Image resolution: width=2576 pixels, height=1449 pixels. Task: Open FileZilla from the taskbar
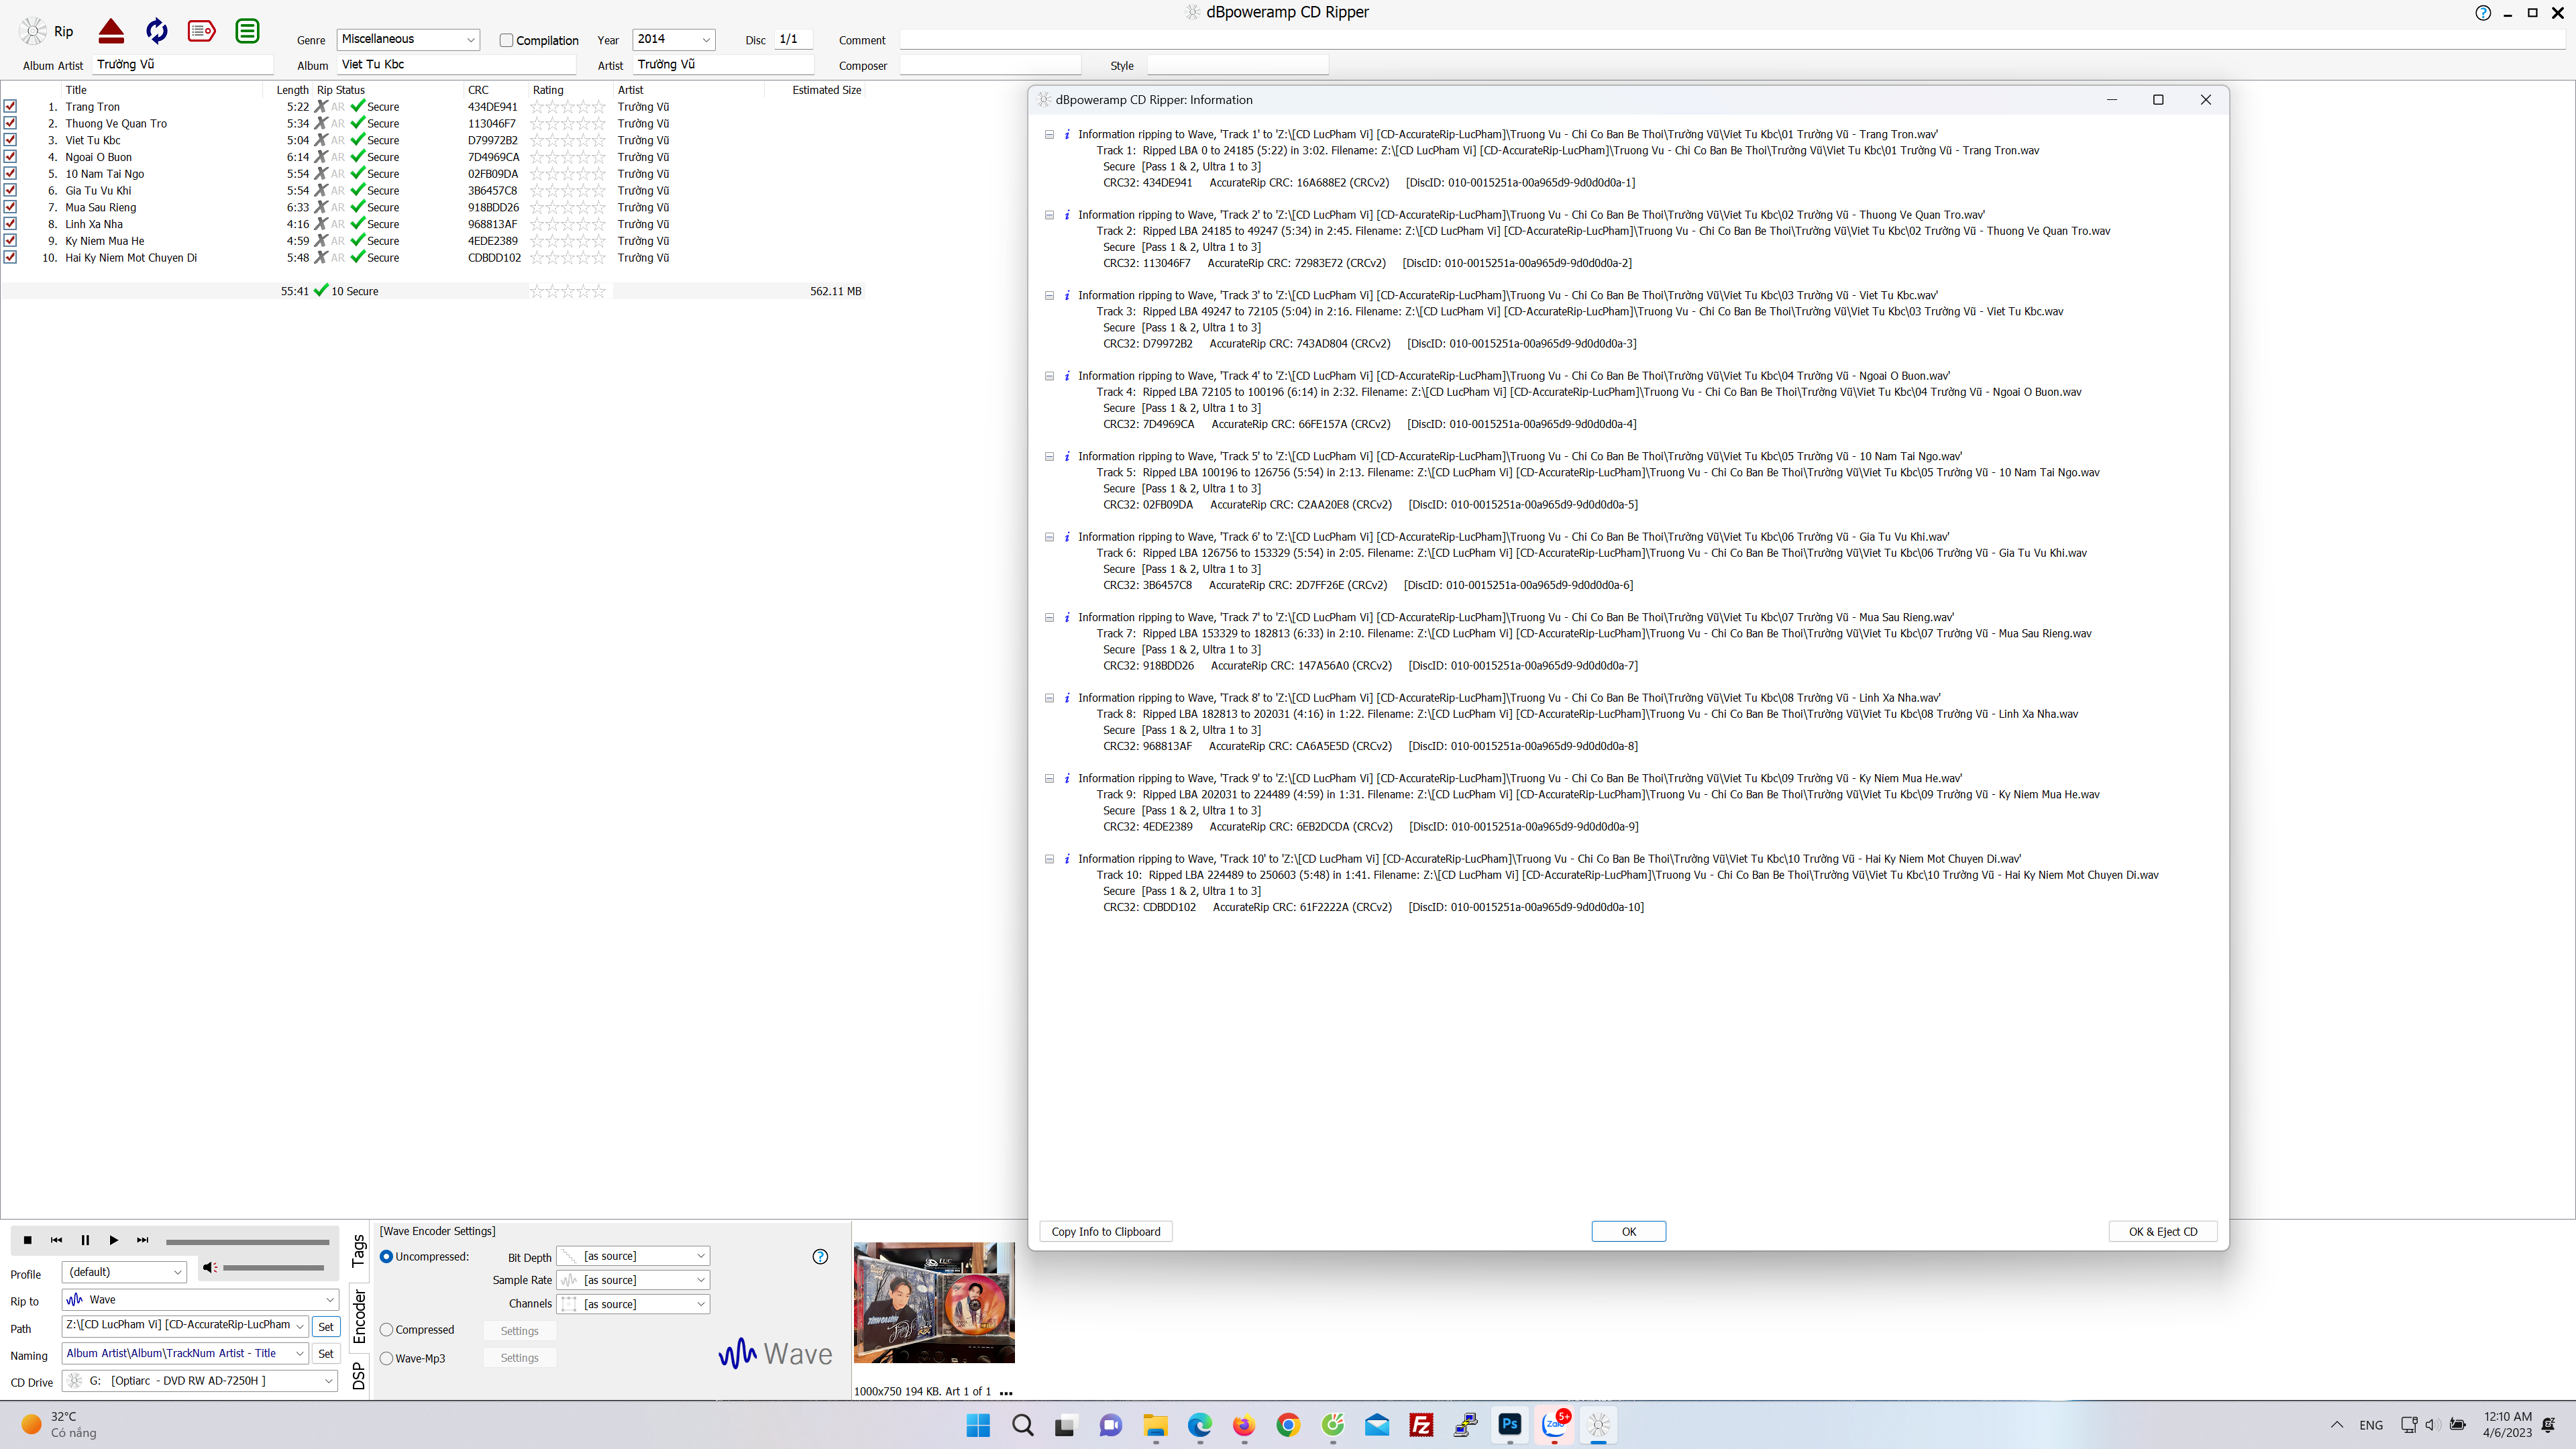click(x=1421, y=1425)
